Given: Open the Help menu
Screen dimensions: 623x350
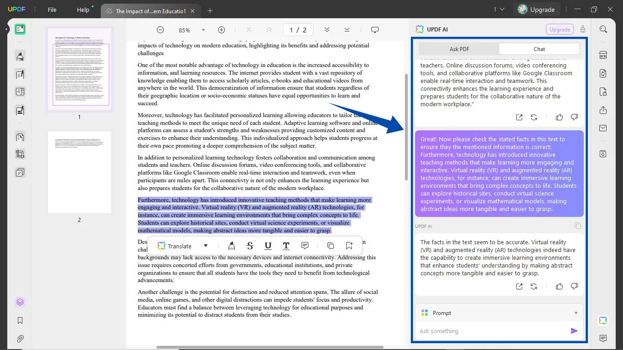Looking at the screenshot, I should 83,10.
